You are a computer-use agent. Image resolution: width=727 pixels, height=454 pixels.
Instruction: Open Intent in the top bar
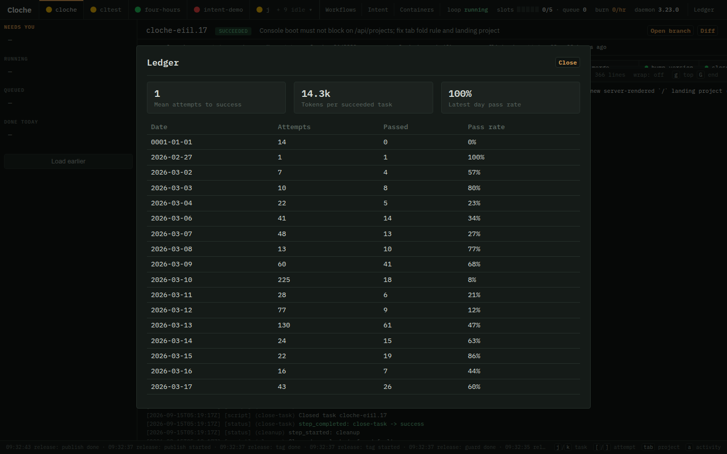click(378, 10)
